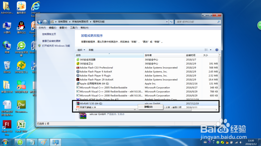Image resolution: width=261 pixels, height=146 pixels.
Task: Open the 编辑(E) menu
Action: click(x=52, y=28)
